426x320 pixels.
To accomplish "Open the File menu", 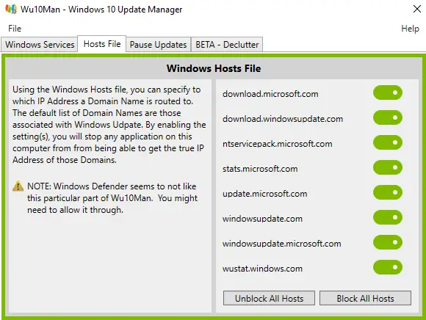I will tap(15, 29).
